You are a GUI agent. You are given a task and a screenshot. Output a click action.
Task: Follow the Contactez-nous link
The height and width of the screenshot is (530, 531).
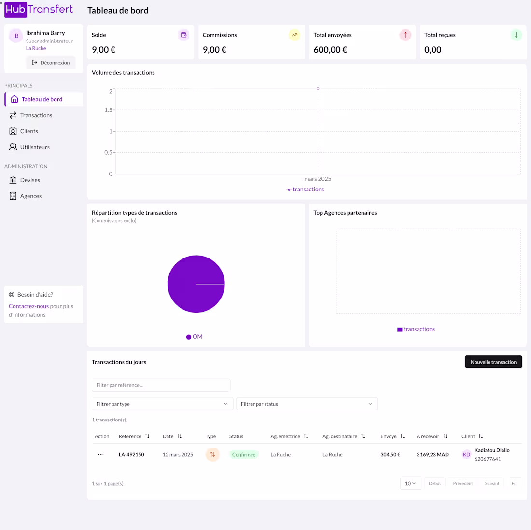pos(28,306)
